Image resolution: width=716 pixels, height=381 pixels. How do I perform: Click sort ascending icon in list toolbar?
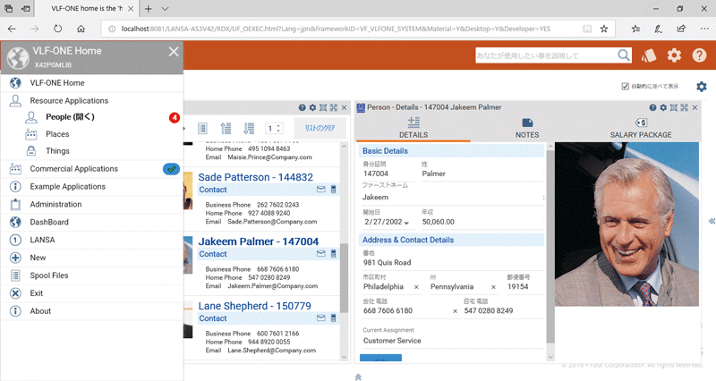226,129
